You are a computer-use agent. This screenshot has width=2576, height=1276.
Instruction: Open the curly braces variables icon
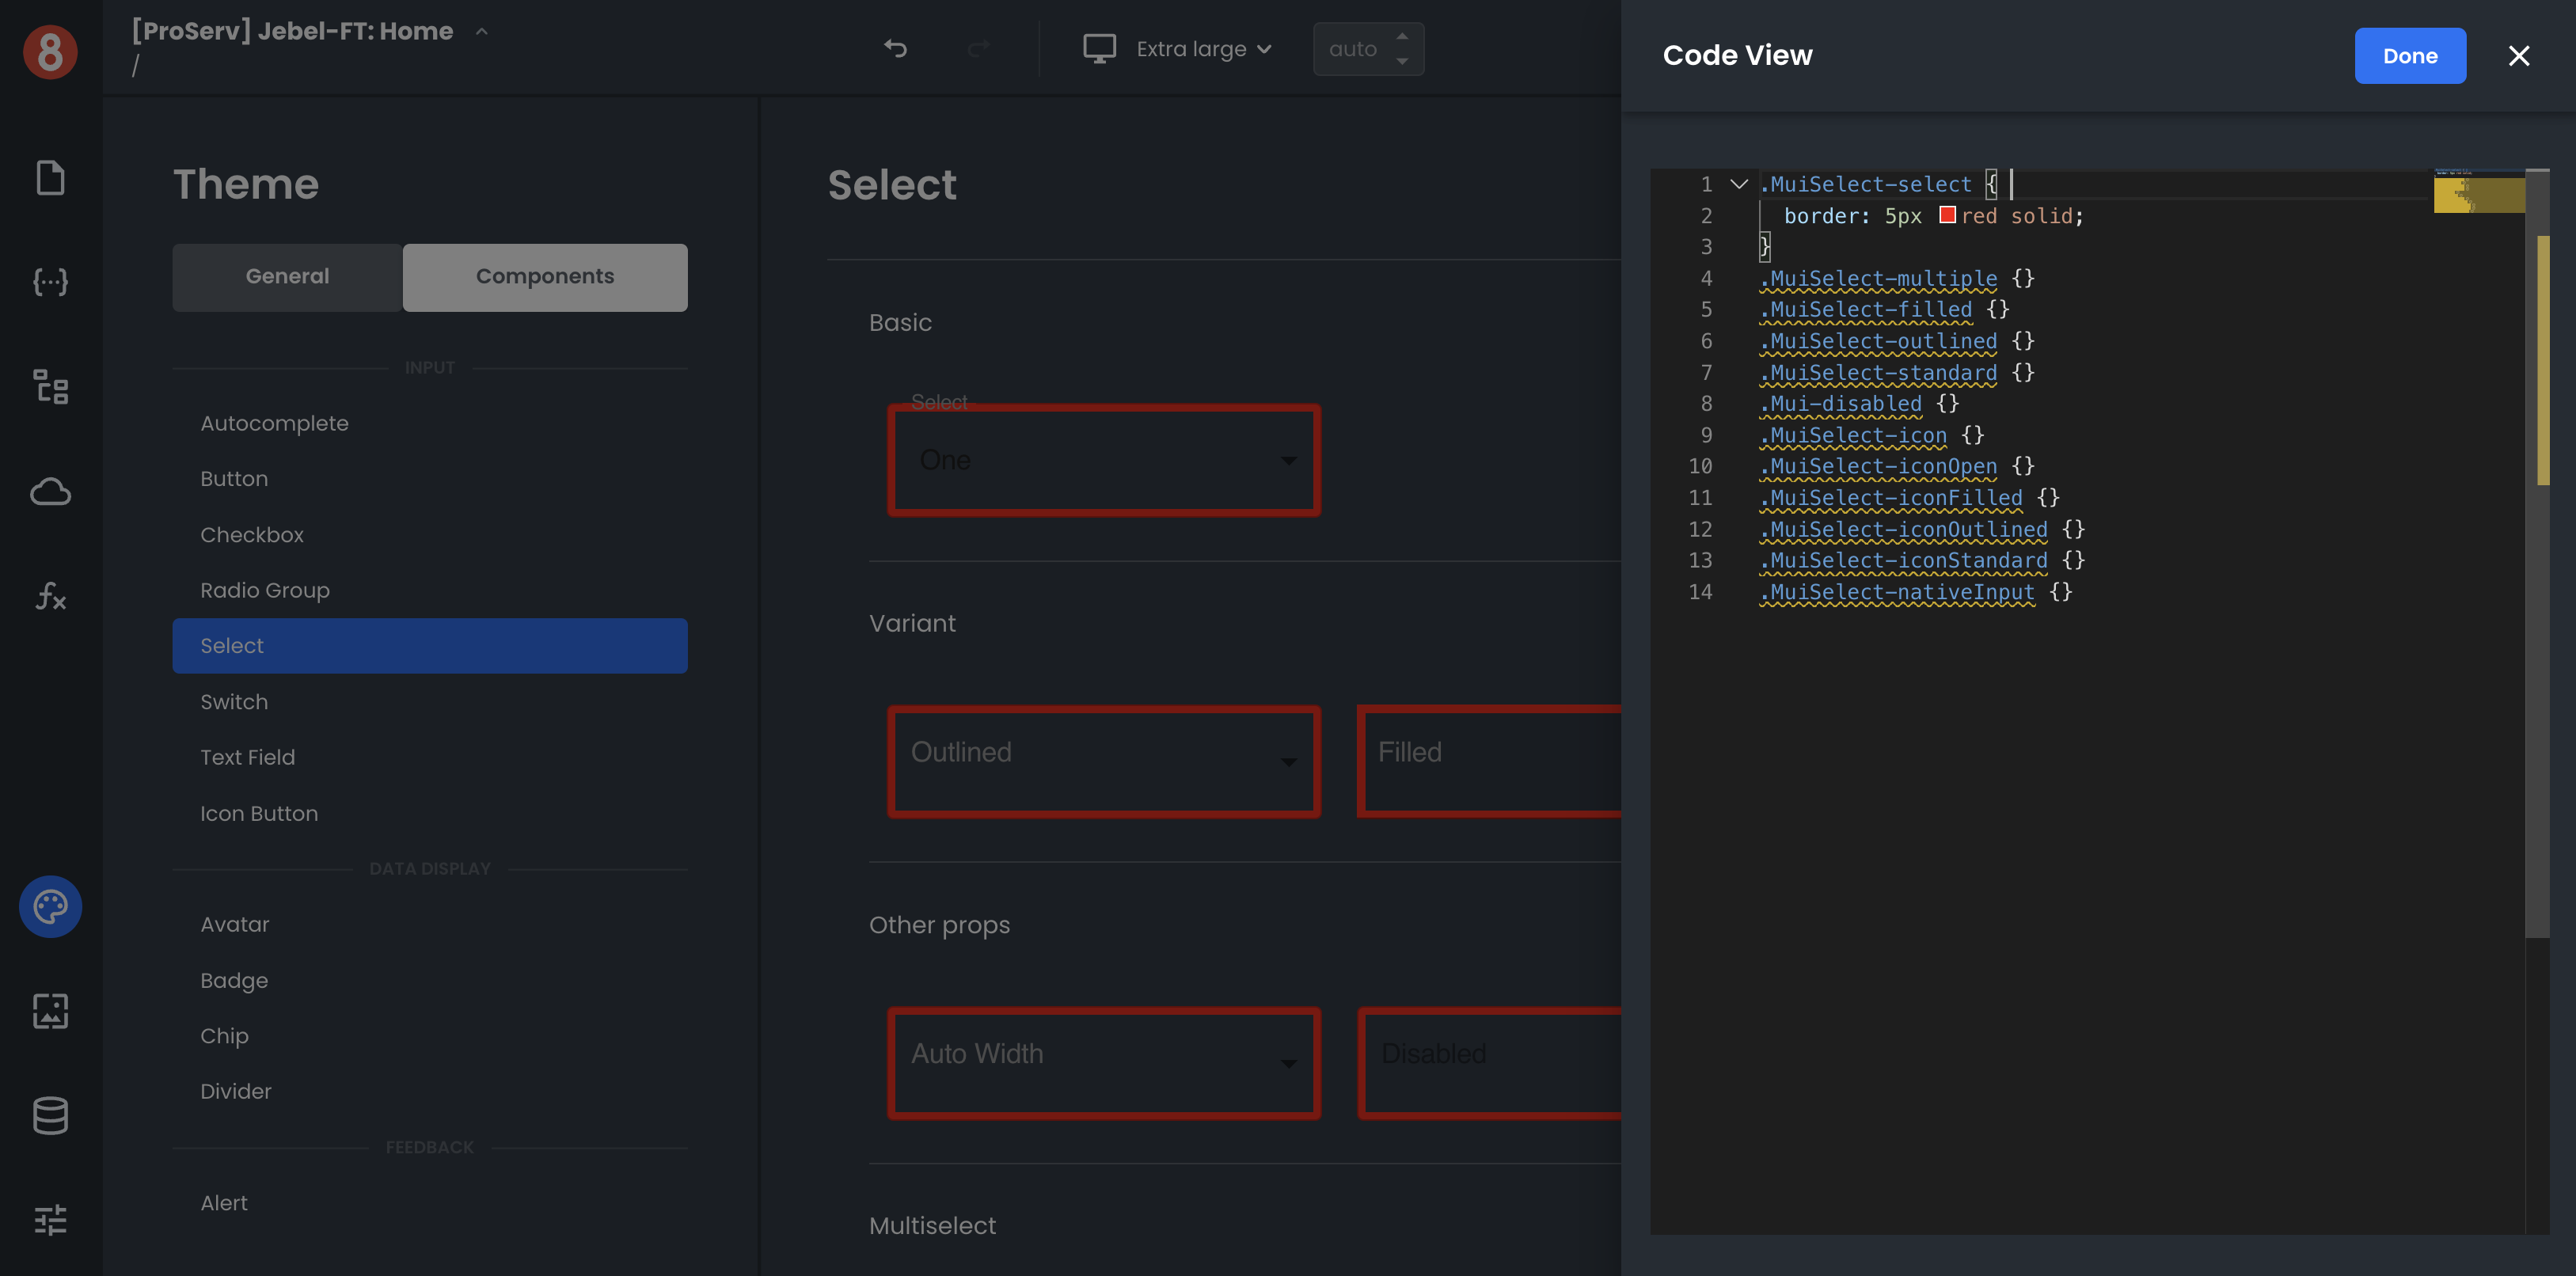coord(50,282)
